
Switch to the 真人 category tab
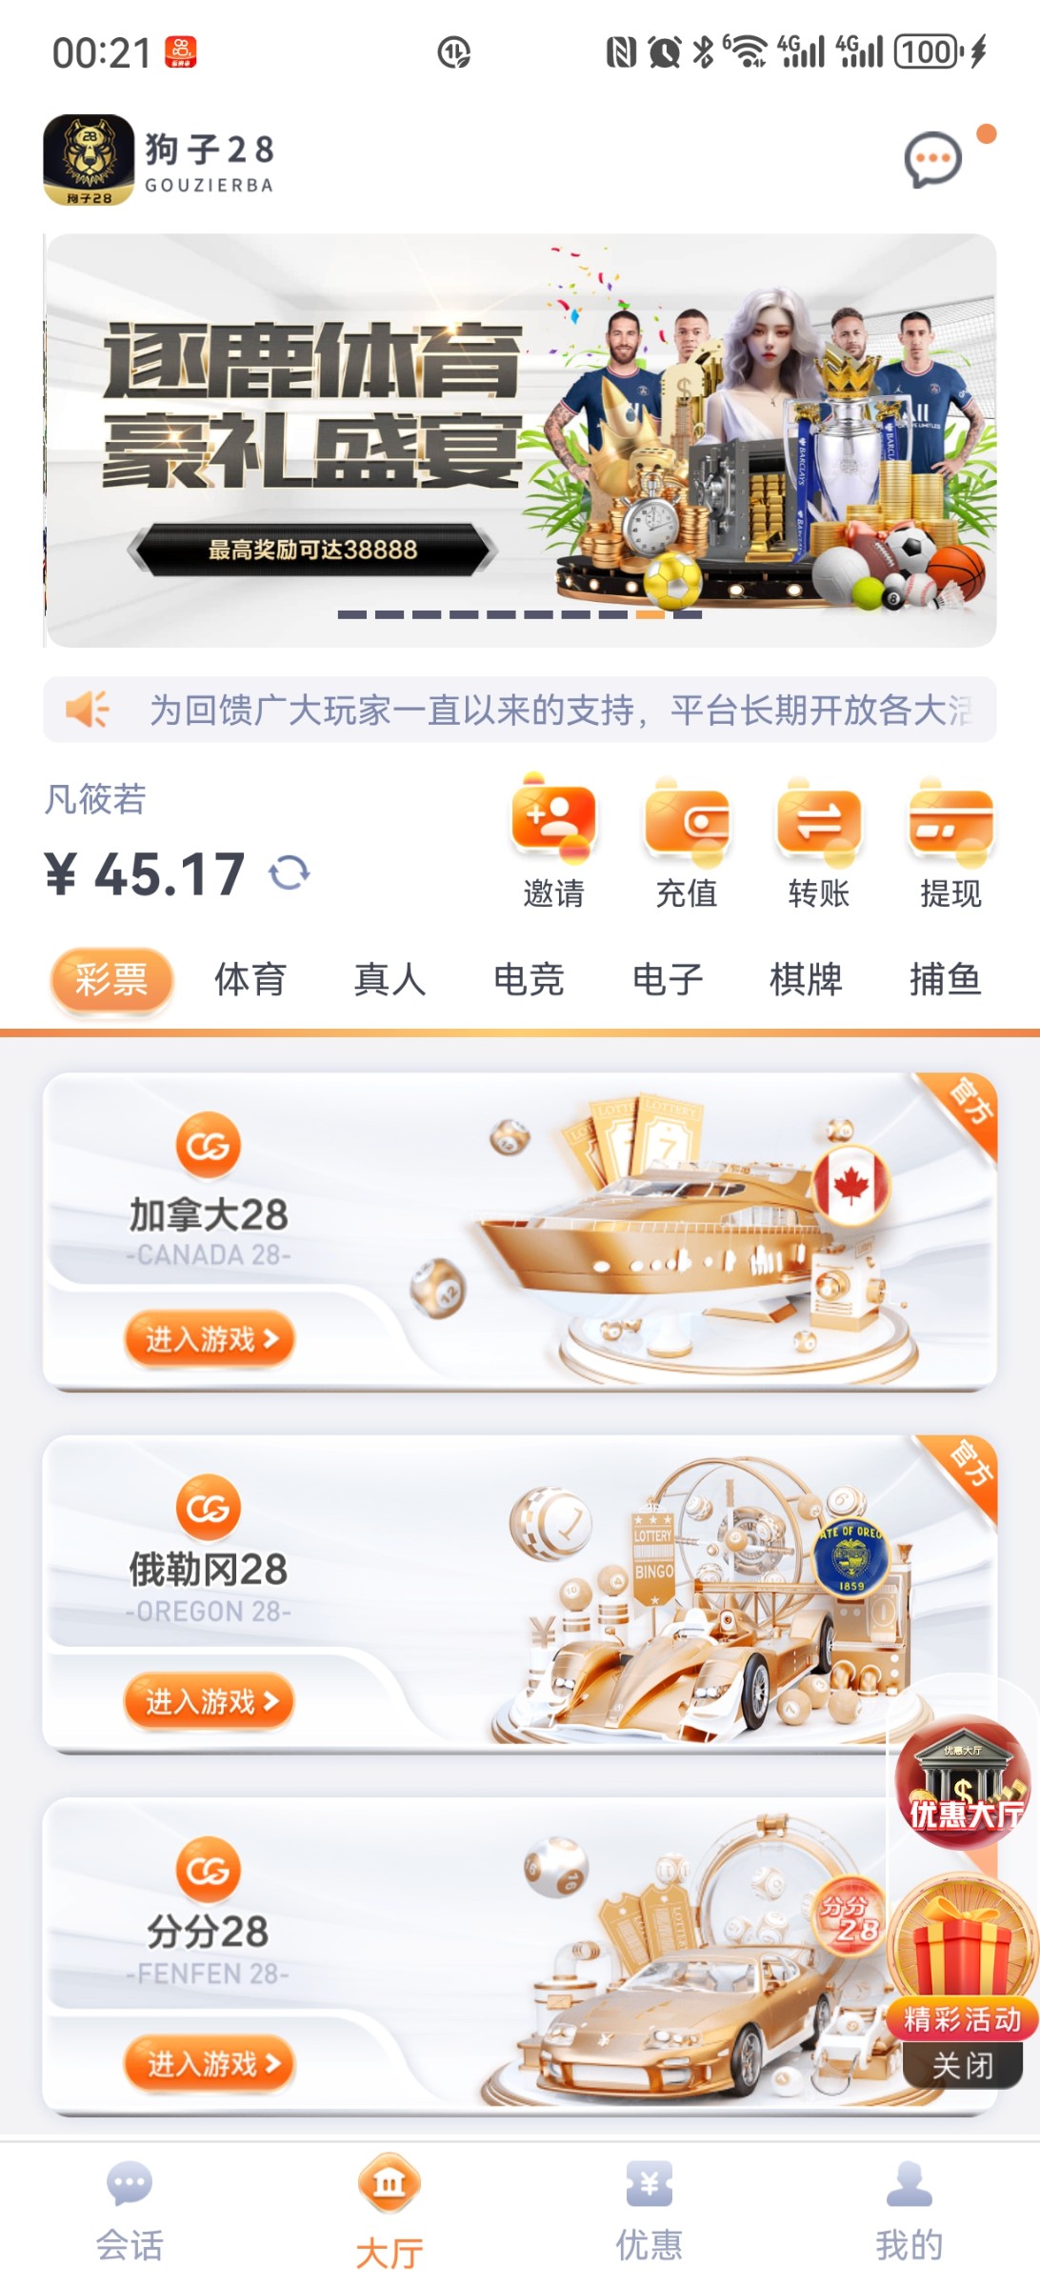click(390, 979)
